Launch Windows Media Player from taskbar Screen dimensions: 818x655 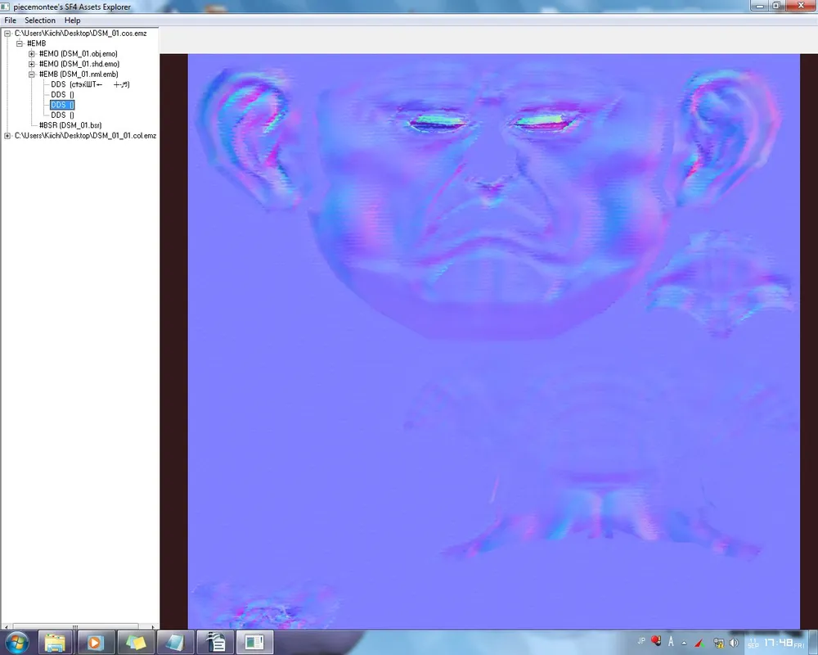pyautogui.click(x=94, y=642)
